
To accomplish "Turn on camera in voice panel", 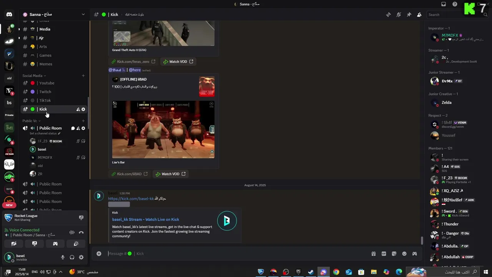I will click(14, 244).
